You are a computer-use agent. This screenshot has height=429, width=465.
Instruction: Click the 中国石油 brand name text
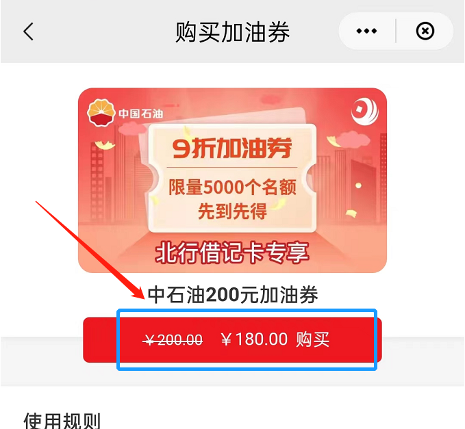[x=141, y=114]
